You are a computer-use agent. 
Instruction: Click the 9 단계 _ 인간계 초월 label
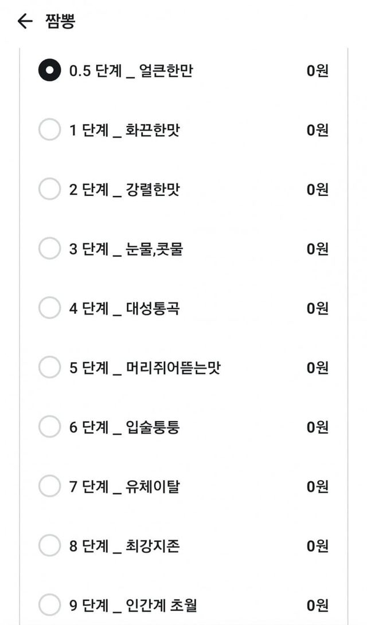coord(133,605)
